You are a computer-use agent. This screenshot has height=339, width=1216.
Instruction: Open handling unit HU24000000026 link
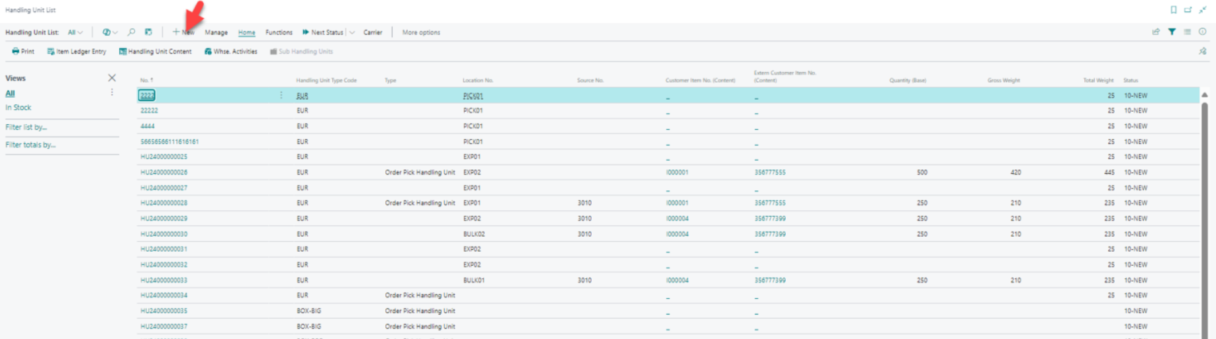164,172
